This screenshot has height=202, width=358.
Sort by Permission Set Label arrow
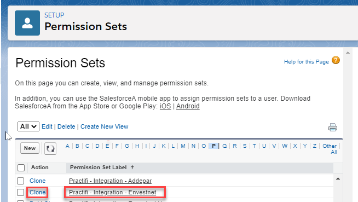[132, 168]
